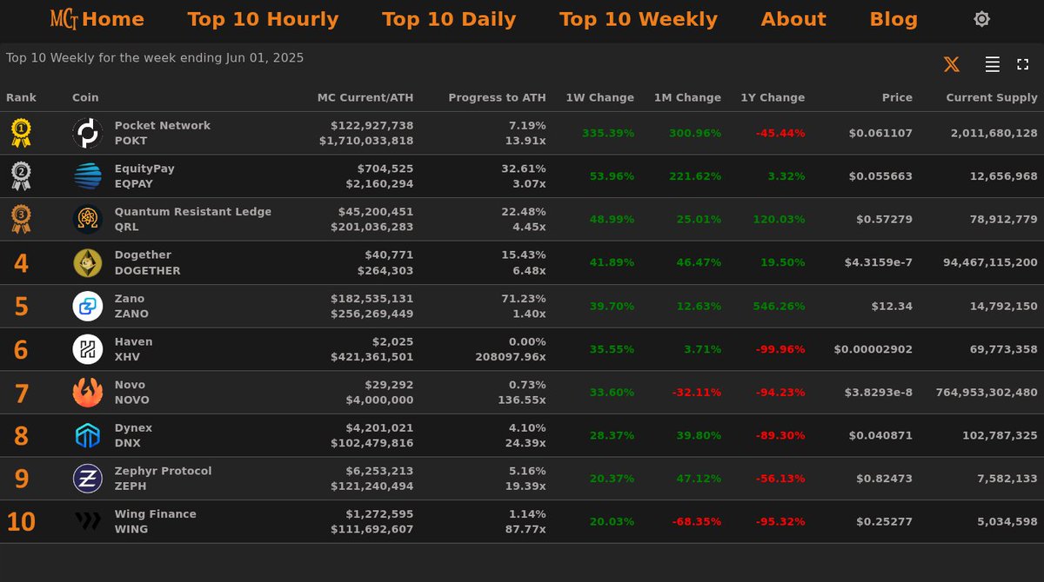The height and width of the screenshot is (582, 1044).
Task: Open the Top 10 Weekly page
Action: tap(639, 19)
